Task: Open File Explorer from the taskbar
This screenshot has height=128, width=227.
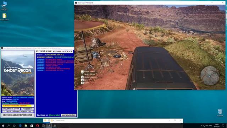Action: [26, 126]
